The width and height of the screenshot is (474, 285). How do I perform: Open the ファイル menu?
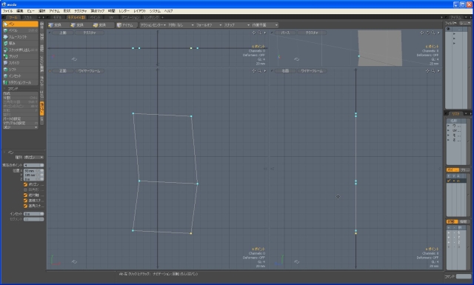[x=7, y=11]
